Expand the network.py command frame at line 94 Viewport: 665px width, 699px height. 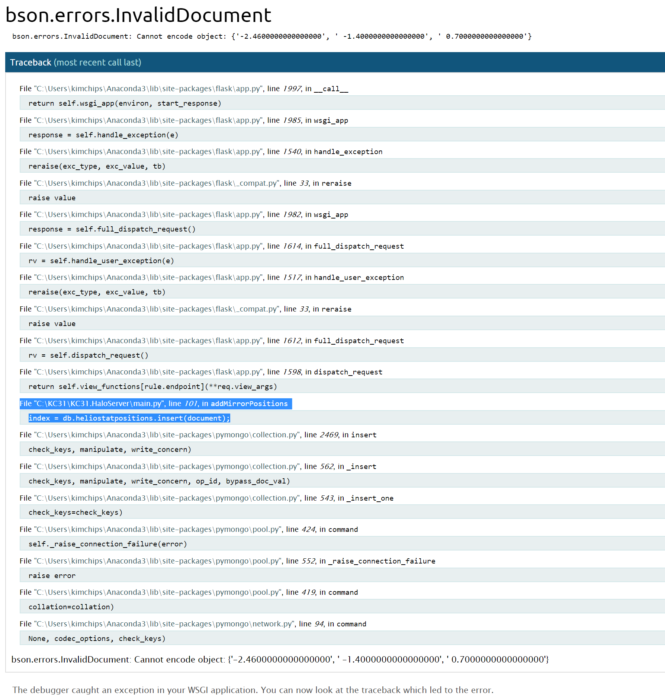tap(193, 624)
